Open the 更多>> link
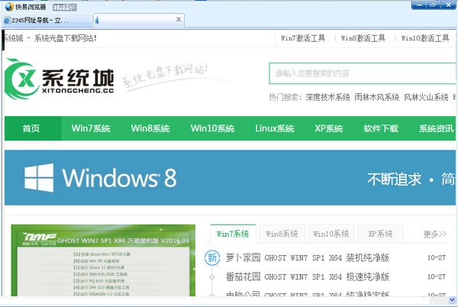Viewport: 458px width, 307px height. [434, 234]
